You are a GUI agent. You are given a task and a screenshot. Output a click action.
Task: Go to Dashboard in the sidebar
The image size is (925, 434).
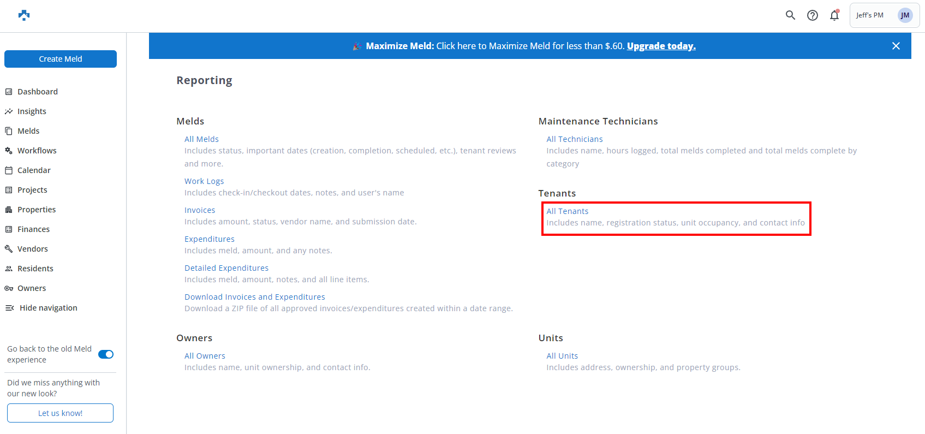37,92
